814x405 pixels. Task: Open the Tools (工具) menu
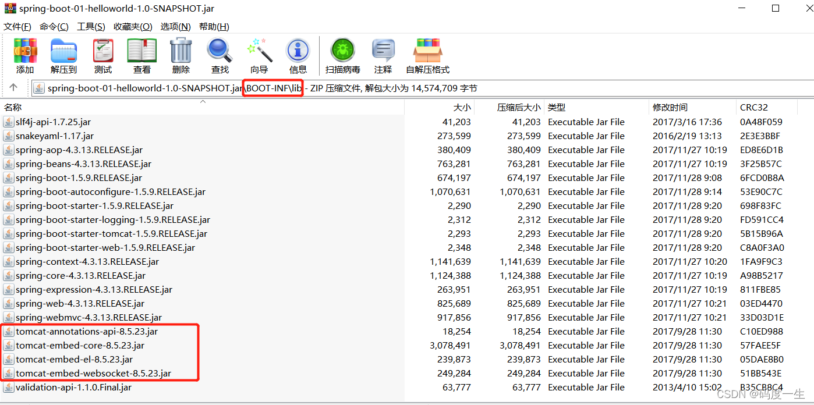[91, 27]
